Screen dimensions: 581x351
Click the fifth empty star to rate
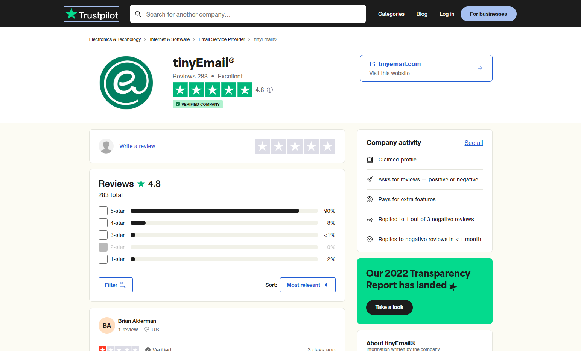[328, 146]
